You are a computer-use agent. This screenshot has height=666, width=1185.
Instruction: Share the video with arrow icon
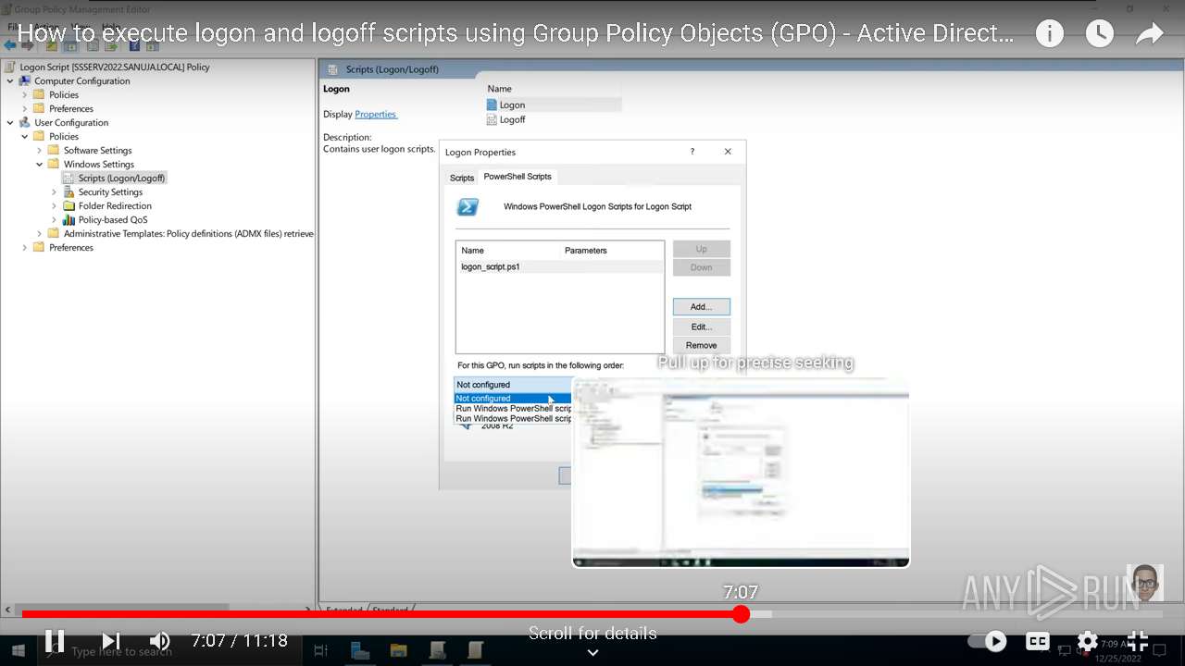point(1149,34)
